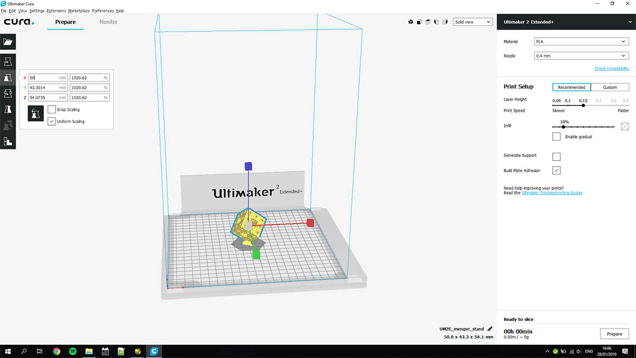Click red X-axis handle on model
636x358 pixels.
[x=311, y=223]
